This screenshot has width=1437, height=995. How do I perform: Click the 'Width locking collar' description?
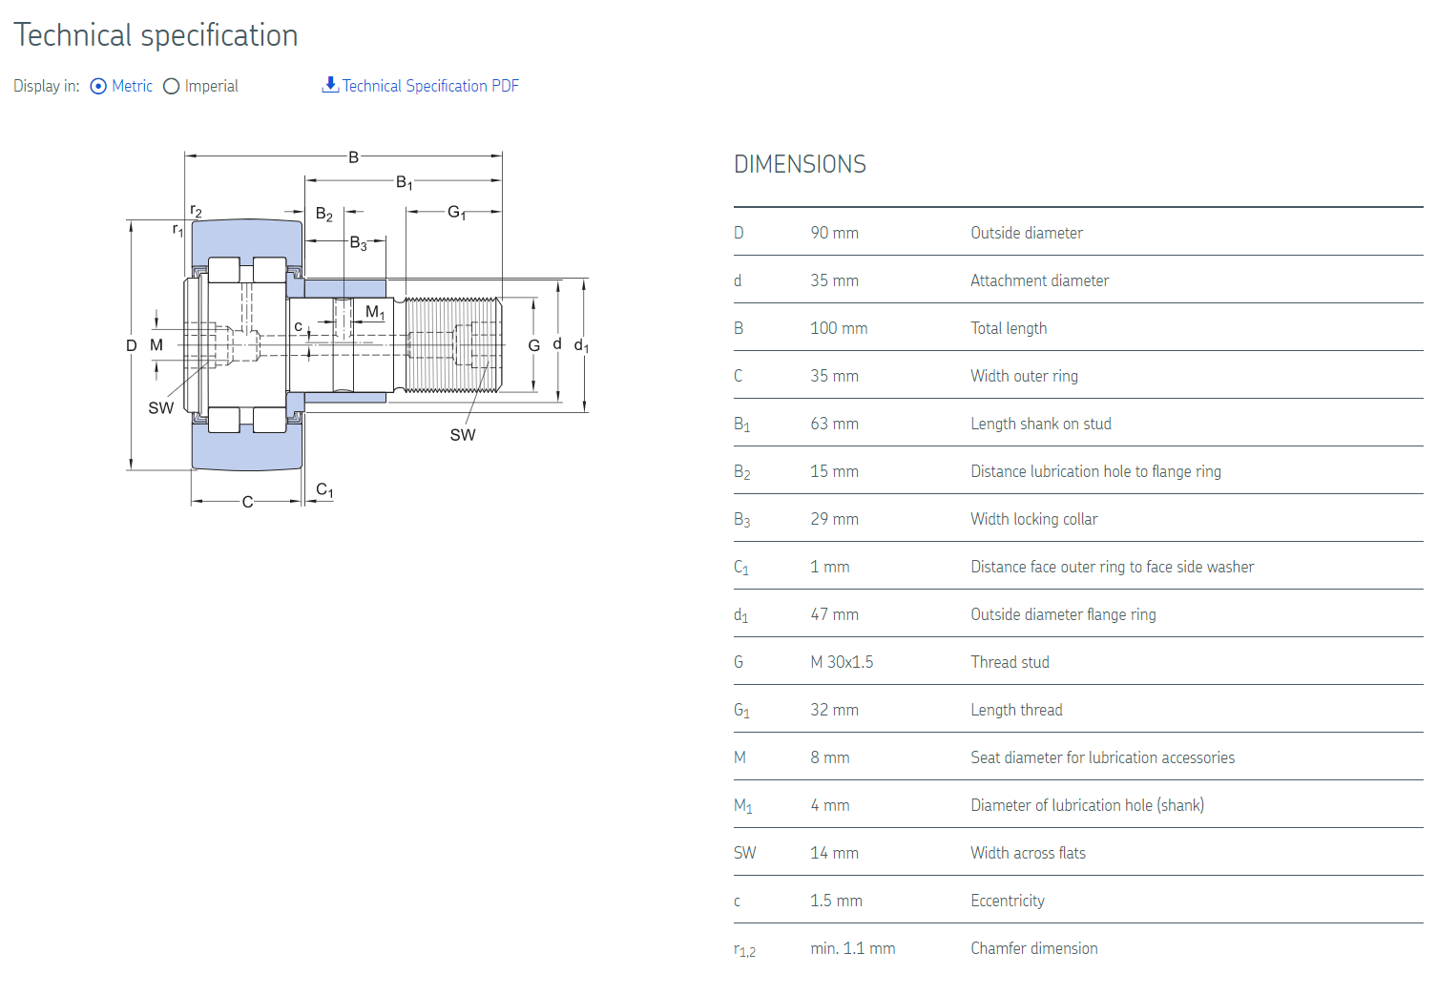point(1033,519)
